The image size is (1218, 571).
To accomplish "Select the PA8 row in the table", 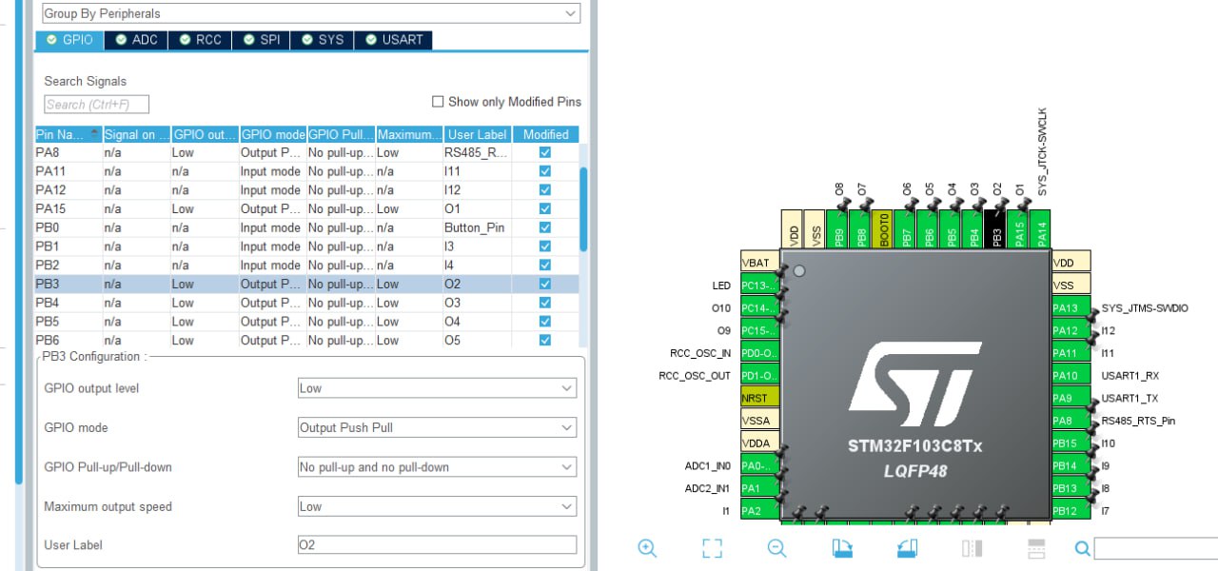I will click(306, 152).
